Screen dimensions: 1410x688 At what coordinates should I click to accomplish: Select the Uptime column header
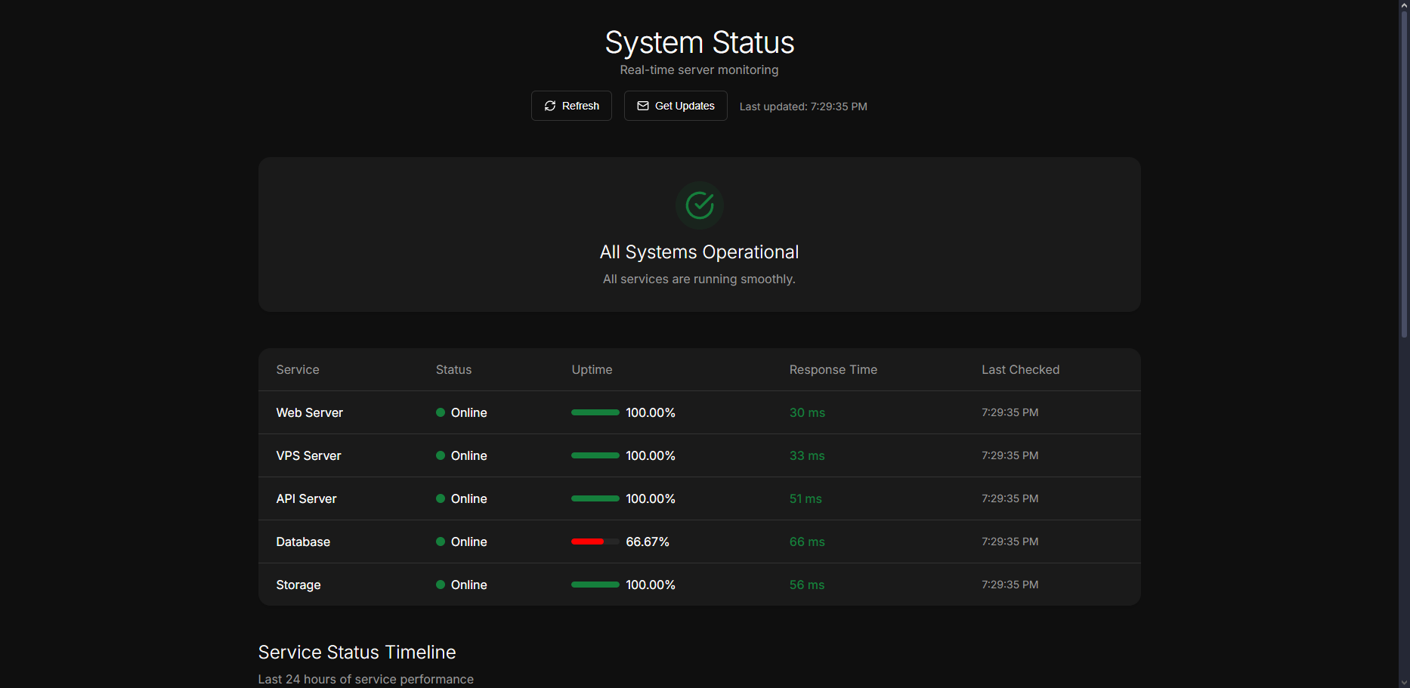[x=592, y=369]
